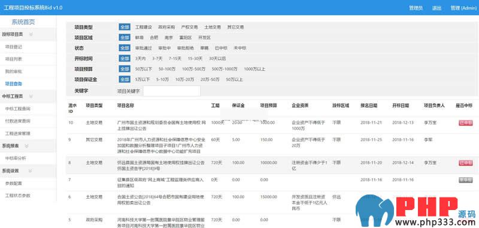479x228 pixels.
Task: Filter 项目区域 by 开发区
Action: point(204,38)
